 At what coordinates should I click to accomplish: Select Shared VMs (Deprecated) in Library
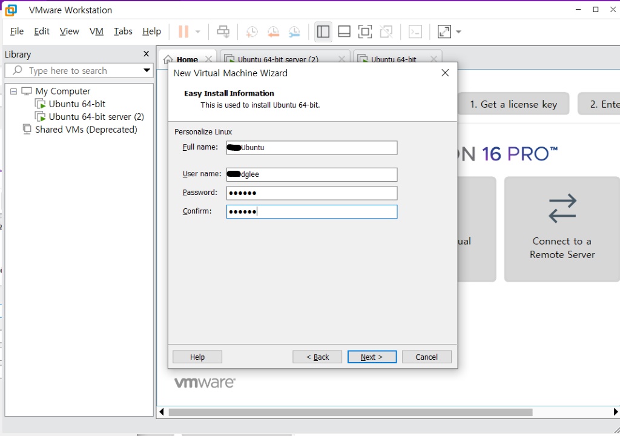[x=86, y=130]
